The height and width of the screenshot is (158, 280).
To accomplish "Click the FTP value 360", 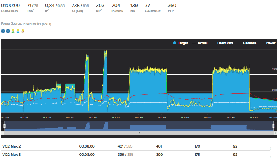I will click(172, 6).
